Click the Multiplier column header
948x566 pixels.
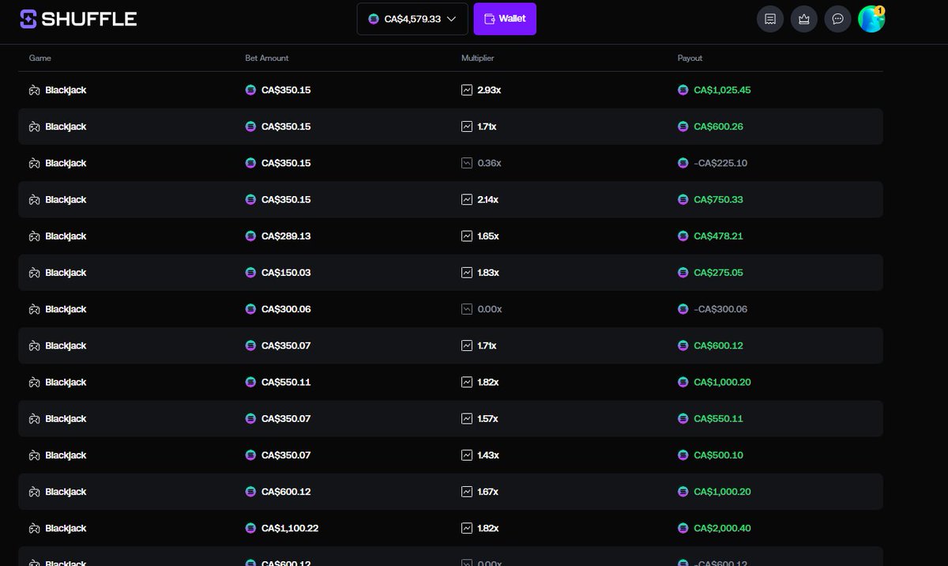click(478, 58)
